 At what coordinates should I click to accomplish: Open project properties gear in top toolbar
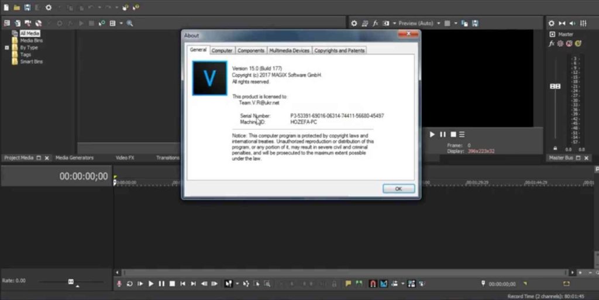[x=49, y=7]
